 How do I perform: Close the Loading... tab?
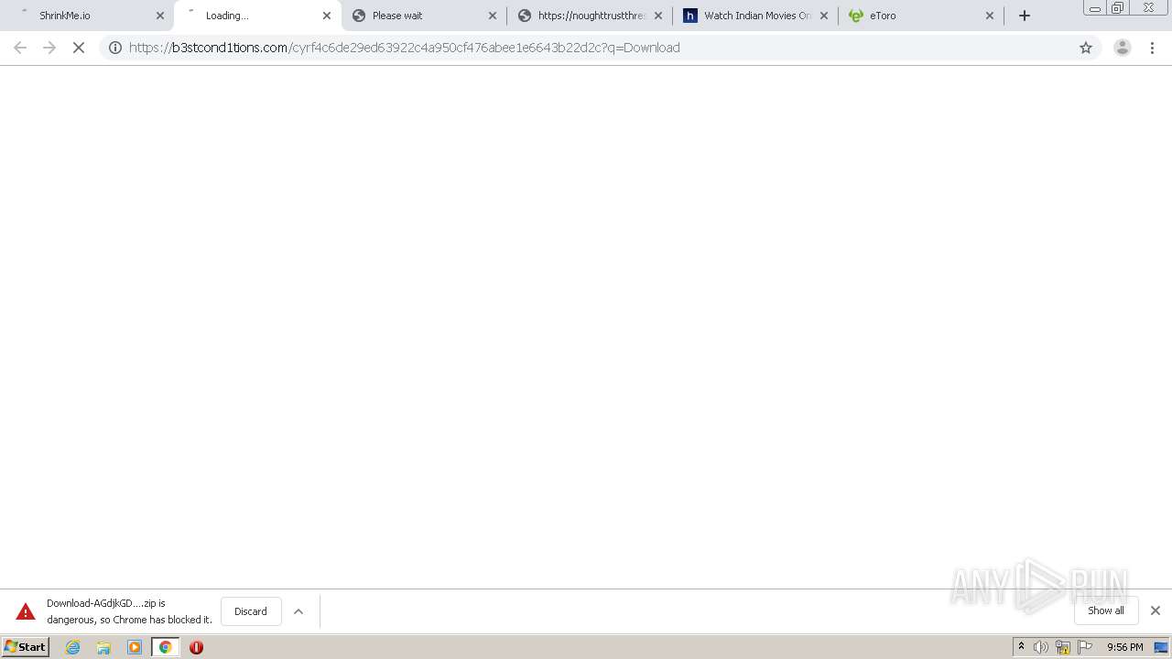(x=327, y=16)
